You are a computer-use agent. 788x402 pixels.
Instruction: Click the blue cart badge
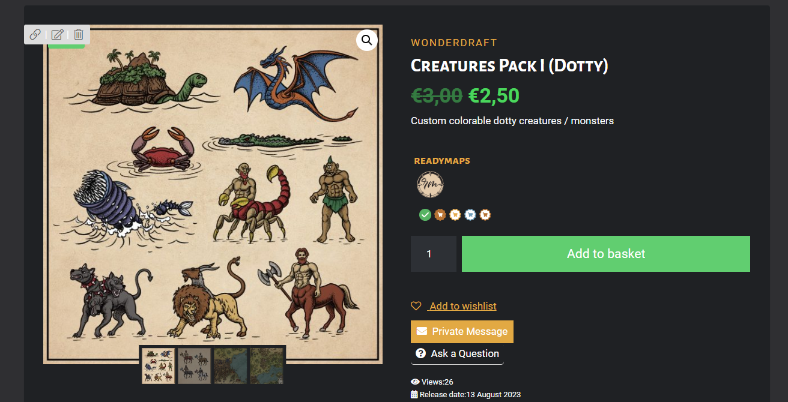point(470,215)
